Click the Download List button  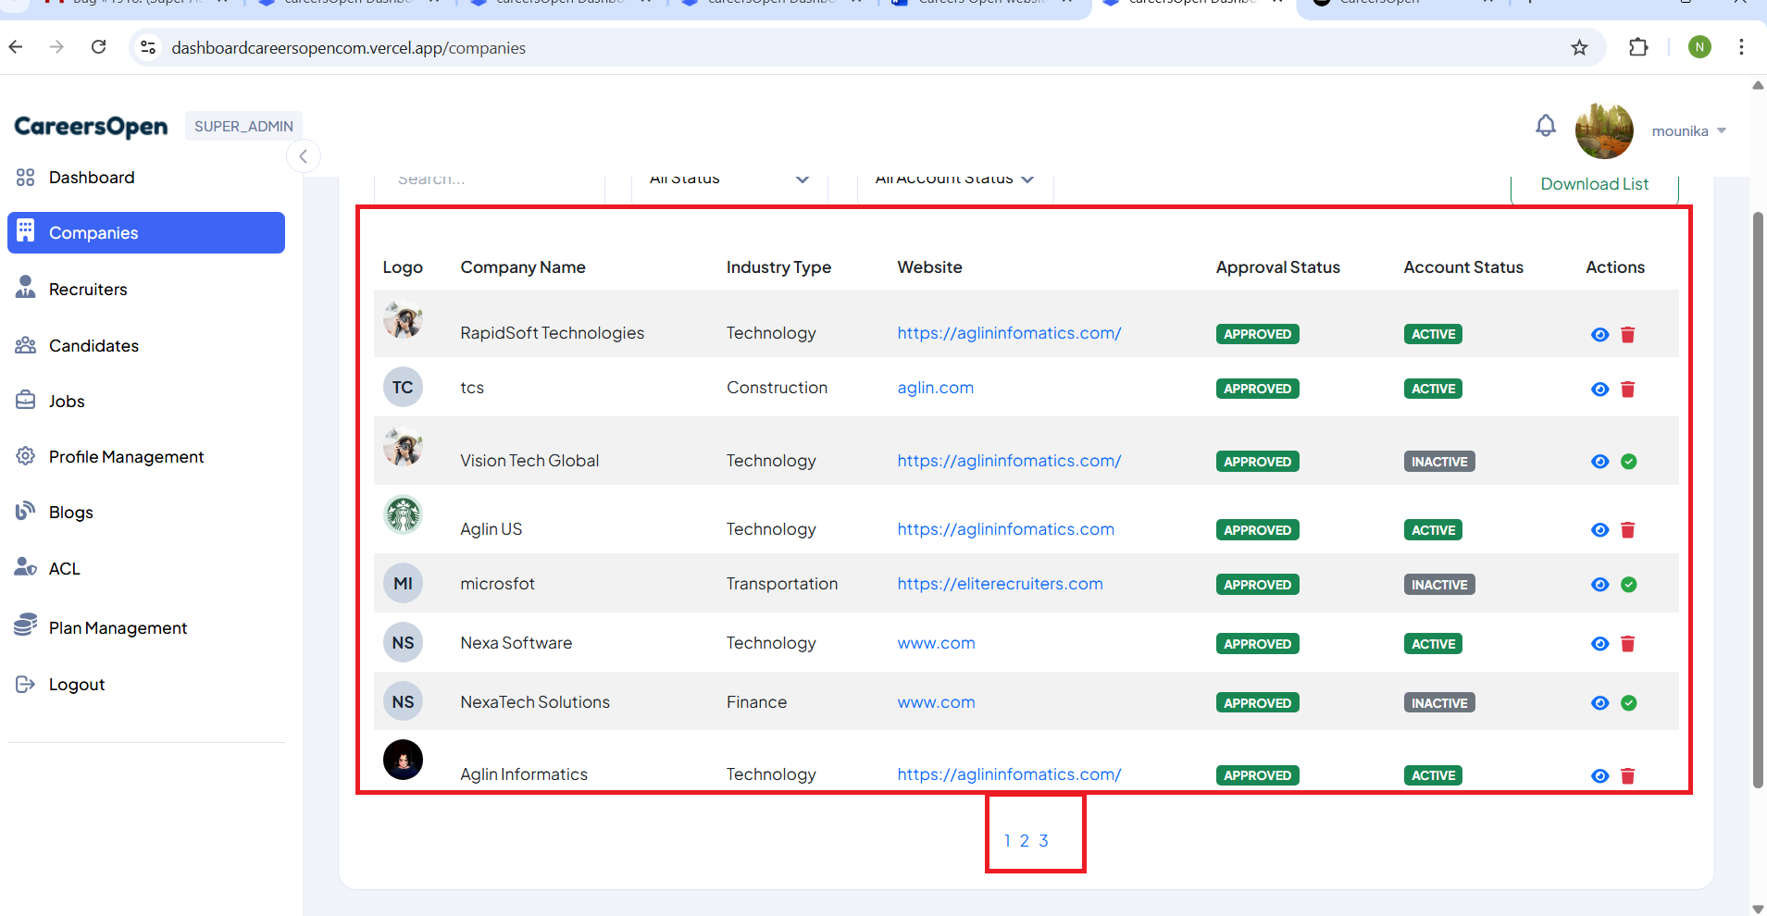(x=1594, y=184)
